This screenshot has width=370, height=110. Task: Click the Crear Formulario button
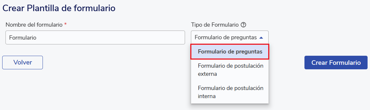[336, 63]
